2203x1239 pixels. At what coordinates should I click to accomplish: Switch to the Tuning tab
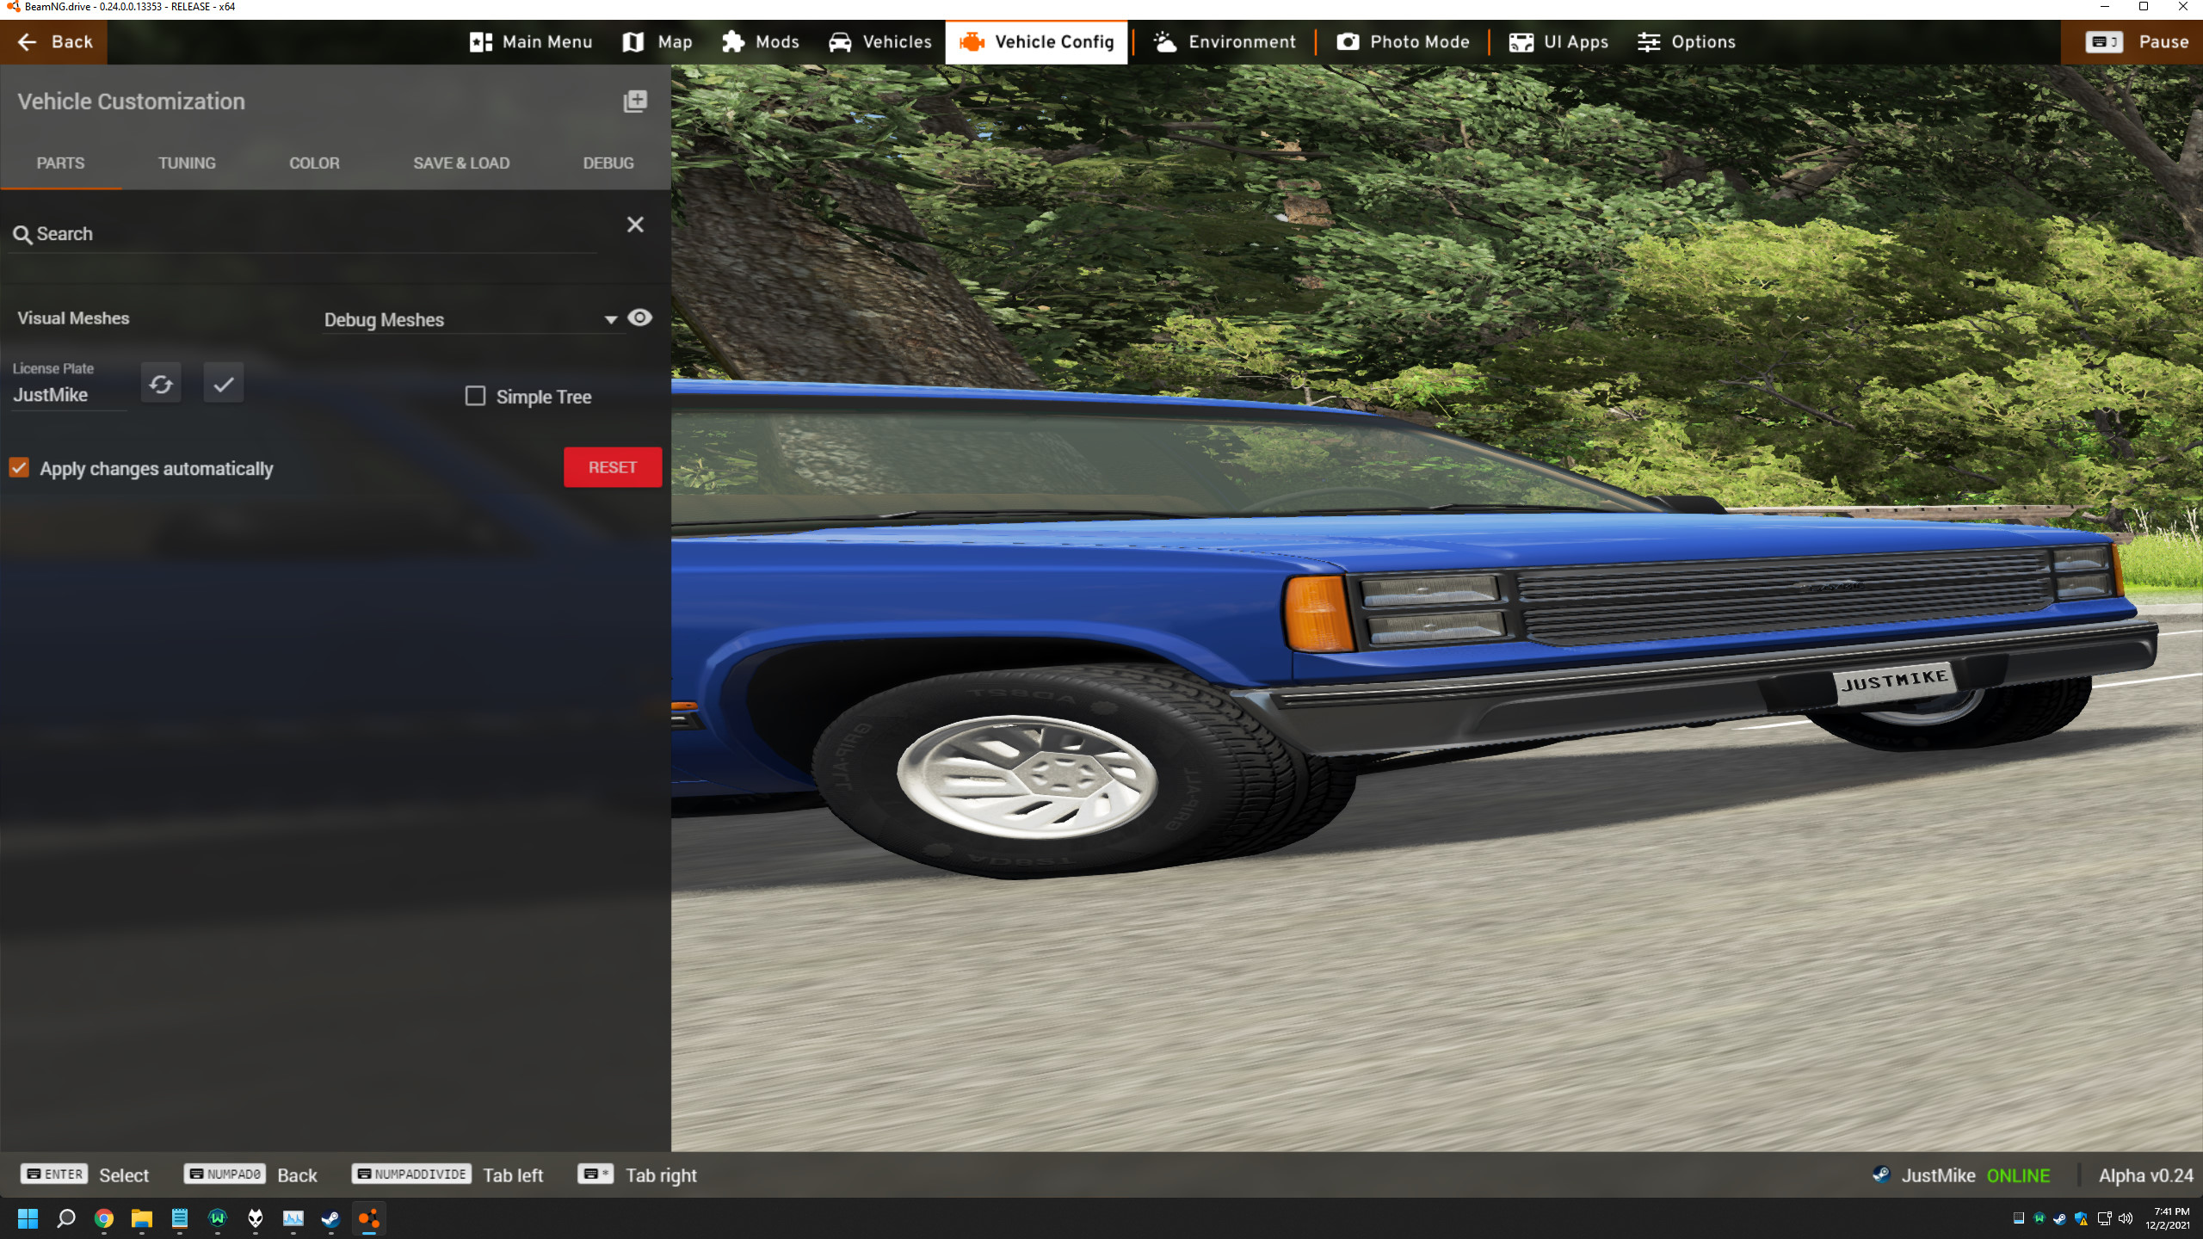pyautogui.click(x=187, y=163)
